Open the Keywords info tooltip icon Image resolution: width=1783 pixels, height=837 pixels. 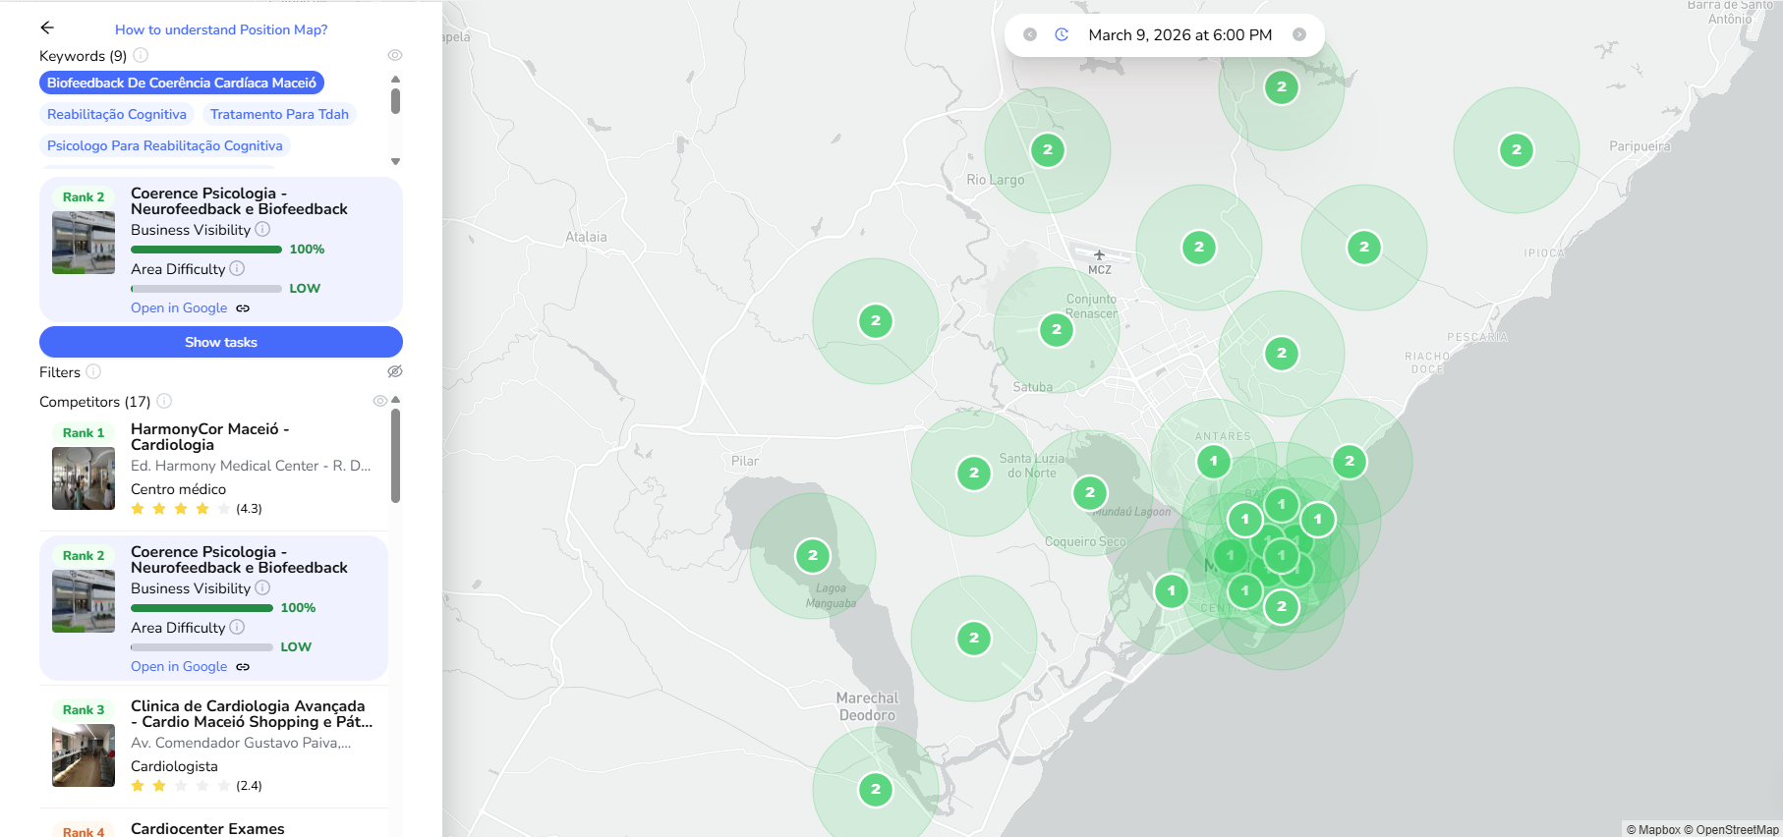(141, 55)
